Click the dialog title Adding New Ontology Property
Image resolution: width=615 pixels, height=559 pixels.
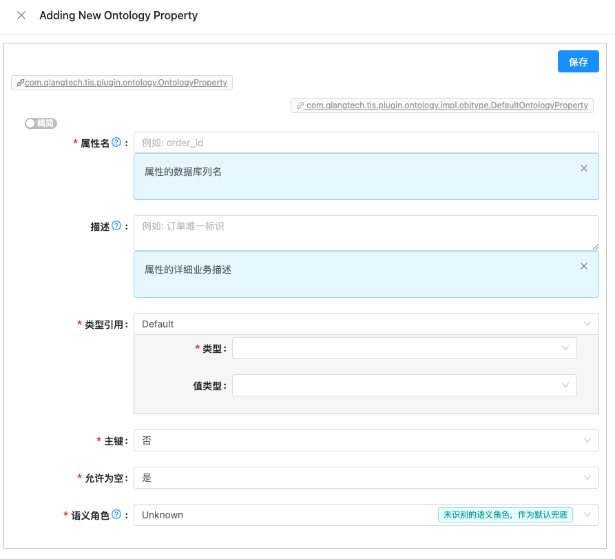coord(118,15)
